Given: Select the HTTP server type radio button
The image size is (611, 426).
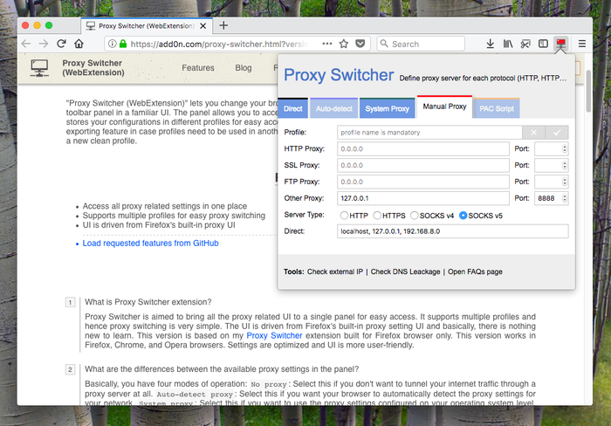Looking at the screenshot, I should pos(344,216).
